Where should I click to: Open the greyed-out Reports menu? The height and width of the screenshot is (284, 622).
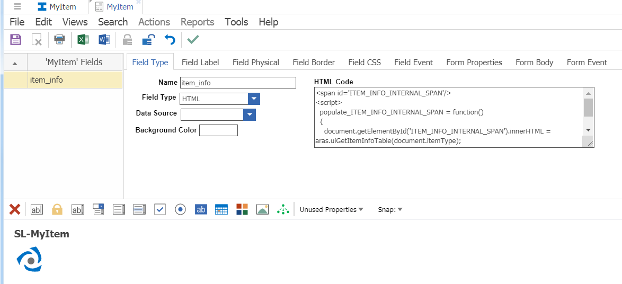point(198,22)
